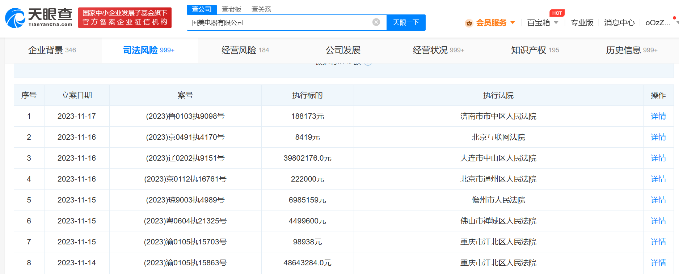Click case number (2023)渝0105执15863号
The width and height of the screenshot is (679, 274).
tap(185, 263)
